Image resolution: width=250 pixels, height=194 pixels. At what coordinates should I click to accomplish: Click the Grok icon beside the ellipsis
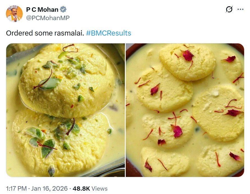coord(229,10)
